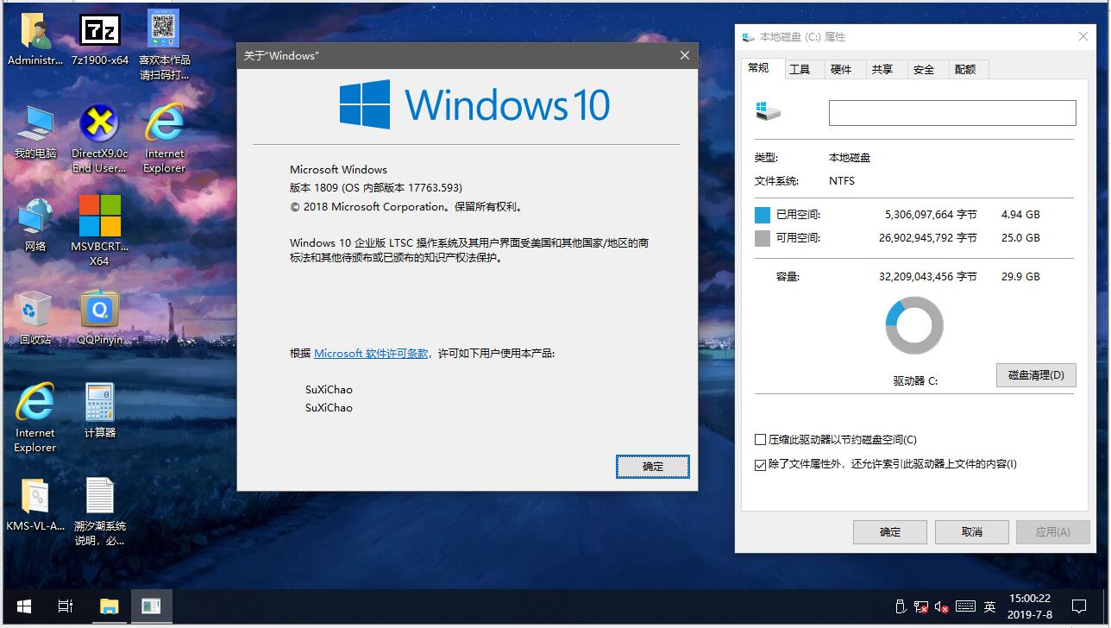This screenshot has height=628, width=1111.
Task: Click 确定 in the About Windows dialog
Action: click(653, 466)
